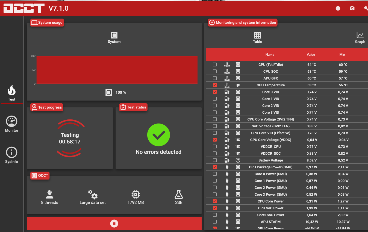This screenshot has height=232, width=368.
Task: Click the CPU chip icon in CPU SoC Power row
Action: [238, 208]
